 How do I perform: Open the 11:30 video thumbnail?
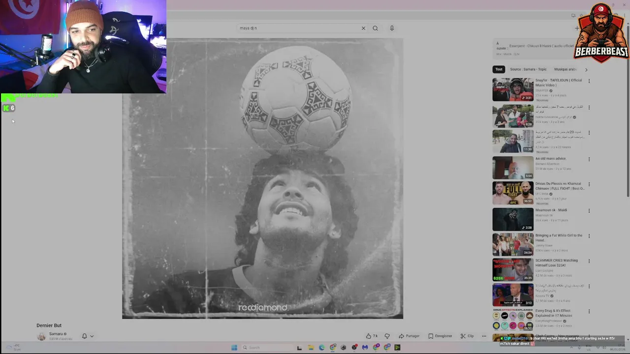click(x=513, y=141)
